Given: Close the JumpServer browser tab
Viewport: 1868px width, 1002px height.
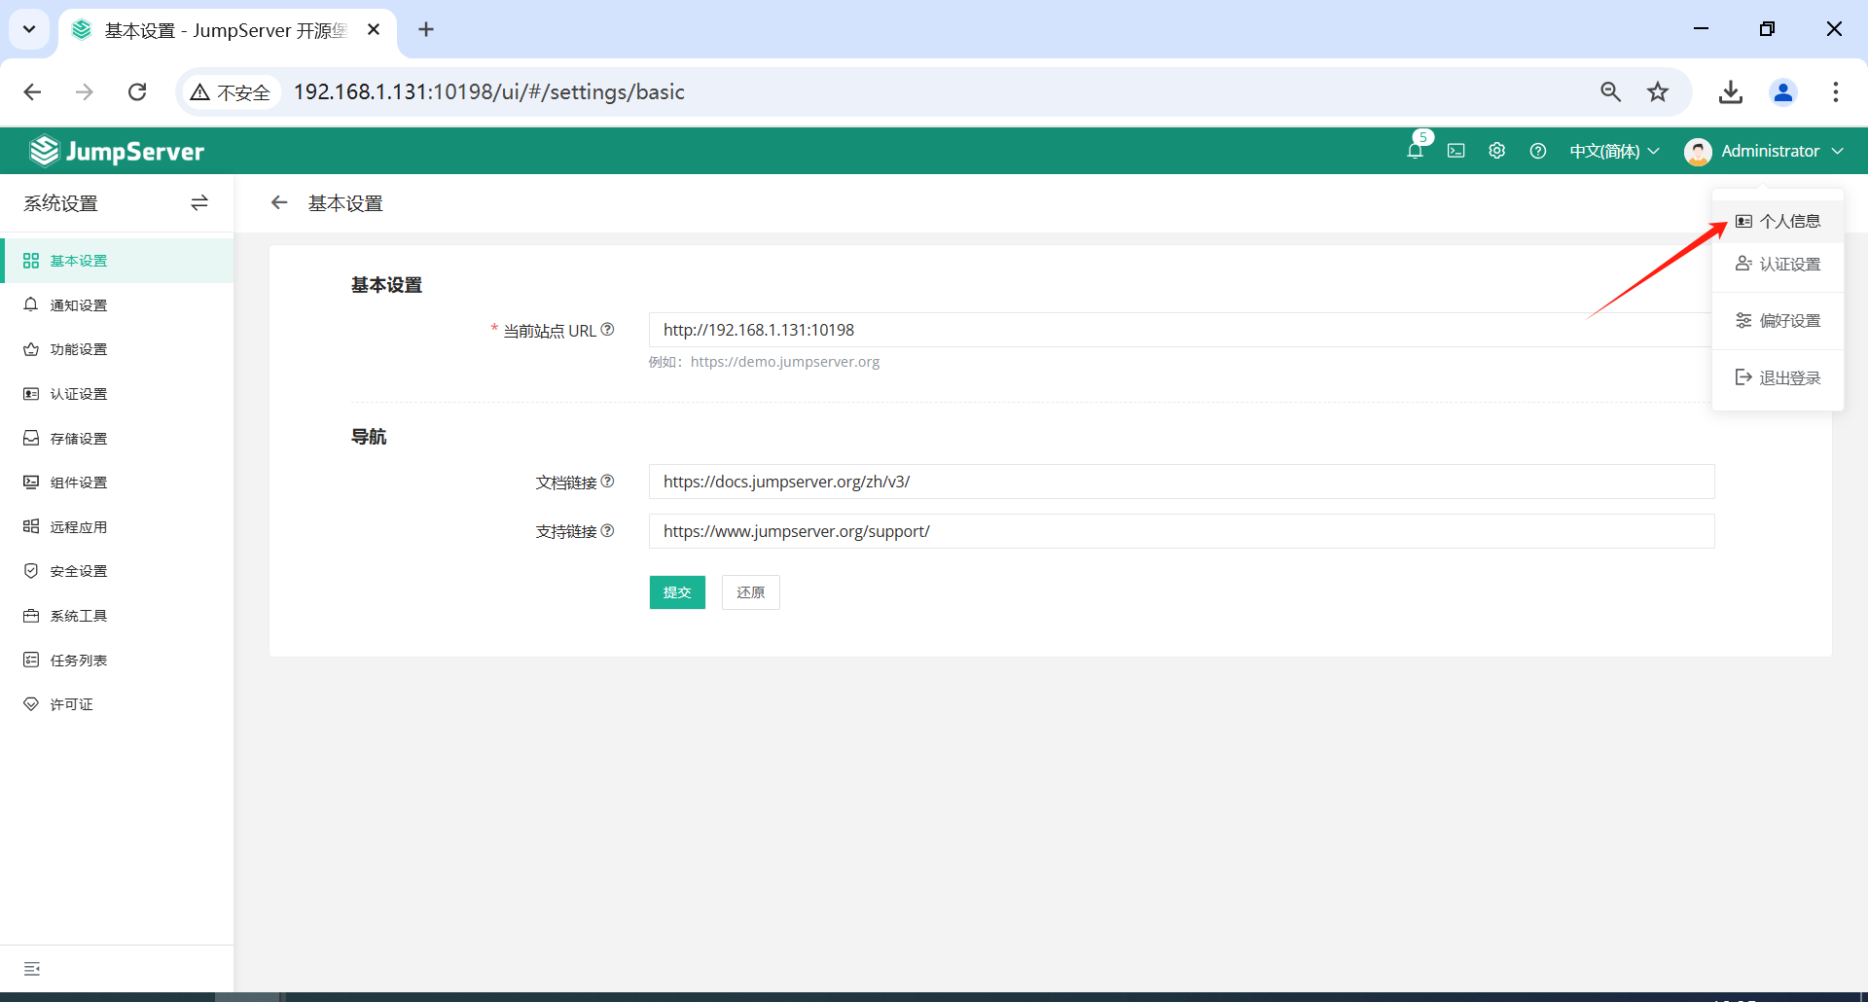Looking at the screenshot, I should (374, 29).
